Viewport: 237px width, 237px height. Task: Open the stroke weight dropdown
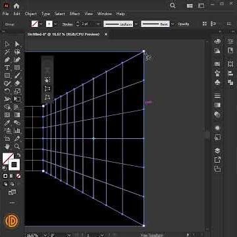(x=98, y=24)
